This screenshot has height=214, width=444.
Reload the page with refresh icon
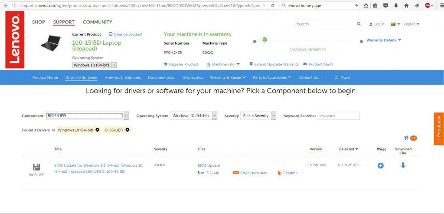273,5
